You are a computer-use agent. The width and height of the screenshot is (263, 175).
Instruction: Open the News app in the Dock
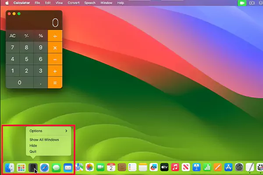point(186,167)
